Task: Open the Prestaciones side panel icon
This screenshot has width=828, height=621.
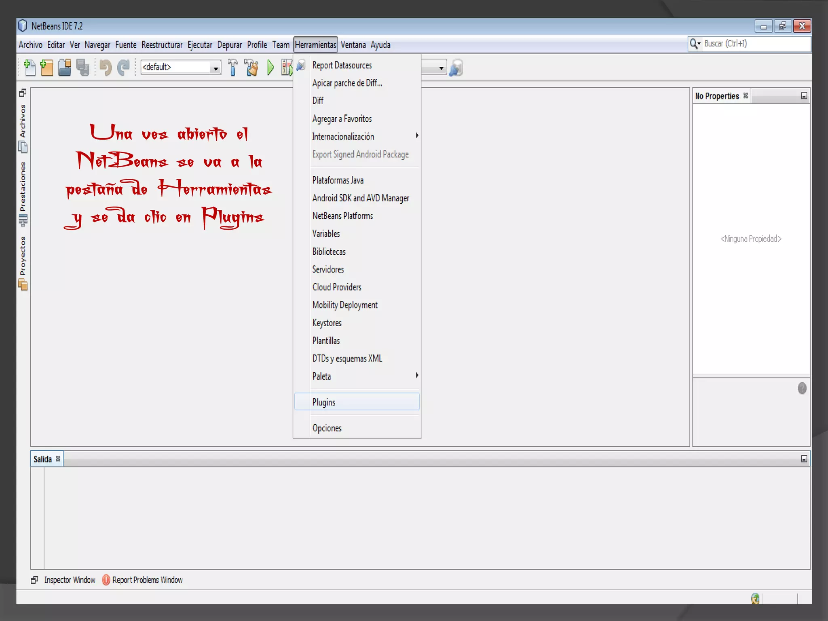Action: tap(23, 220)
